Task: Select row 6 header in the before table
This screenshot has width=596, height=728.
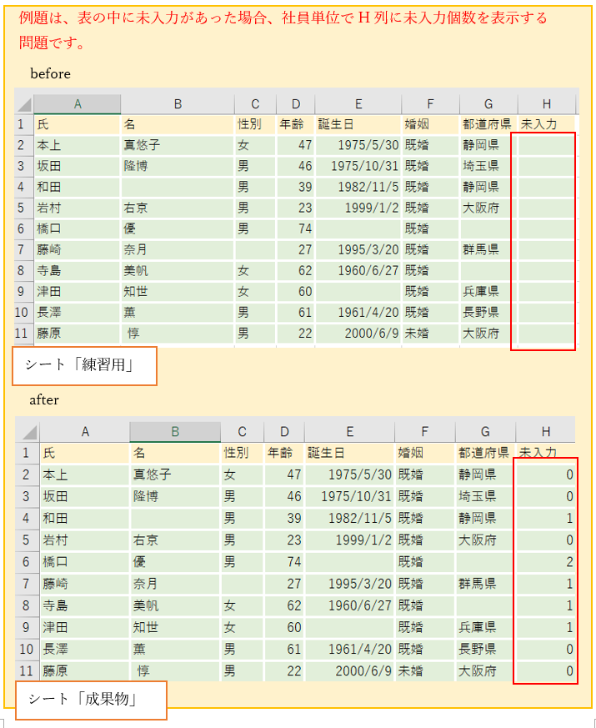Action: pyautogui.click(x=23, y=228)
